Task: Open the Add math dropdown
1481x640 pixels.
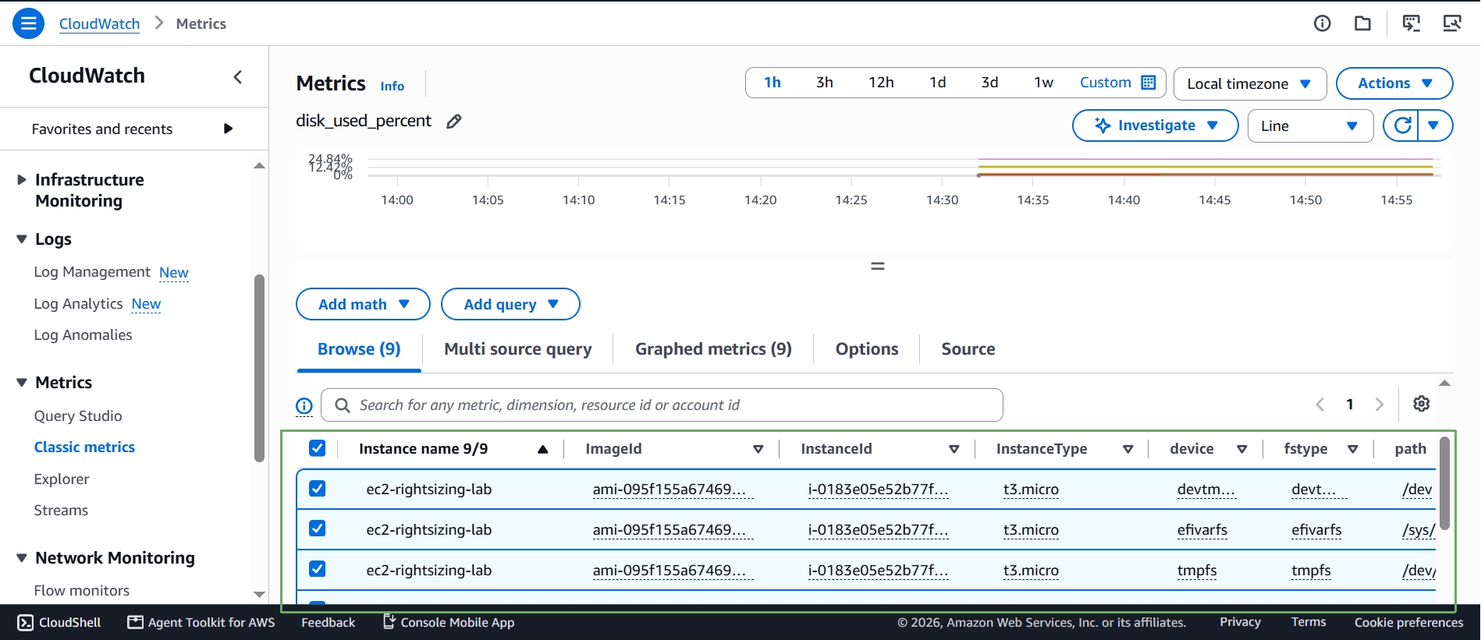Action: tap(363, 304)
